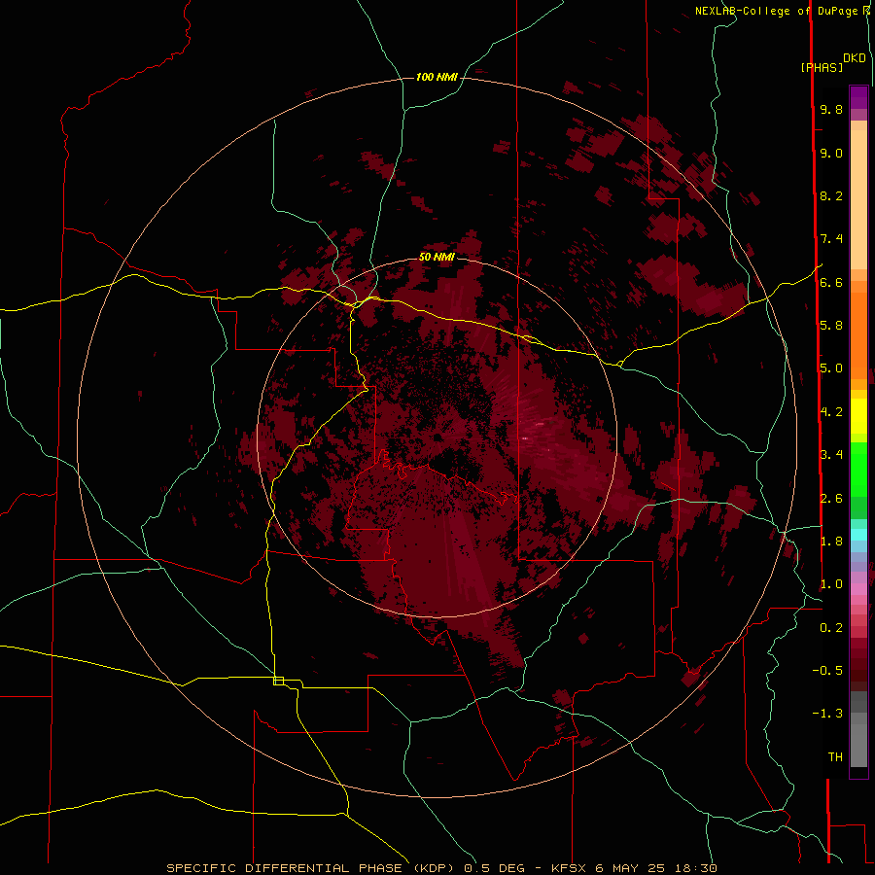Click the 2.6 scale value
875x875 pixels.
(831, 499)
